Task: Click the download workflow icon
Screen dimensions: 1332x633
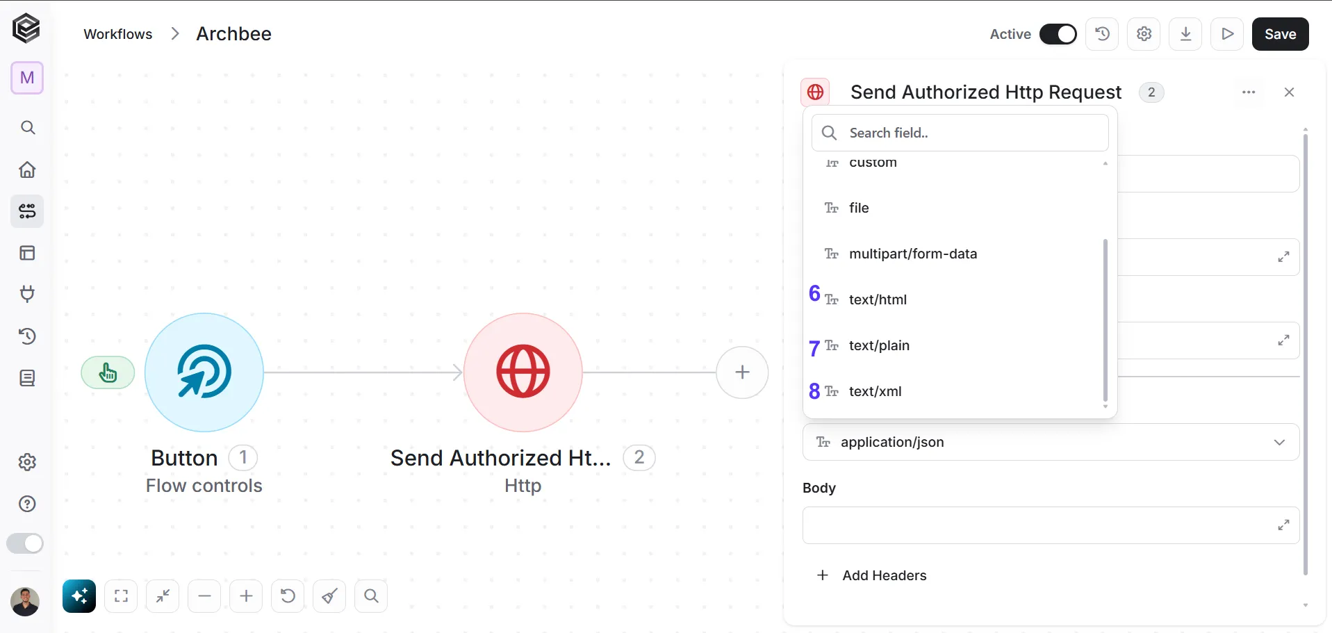Action: pyautogui.click(x=1185, y=34)
